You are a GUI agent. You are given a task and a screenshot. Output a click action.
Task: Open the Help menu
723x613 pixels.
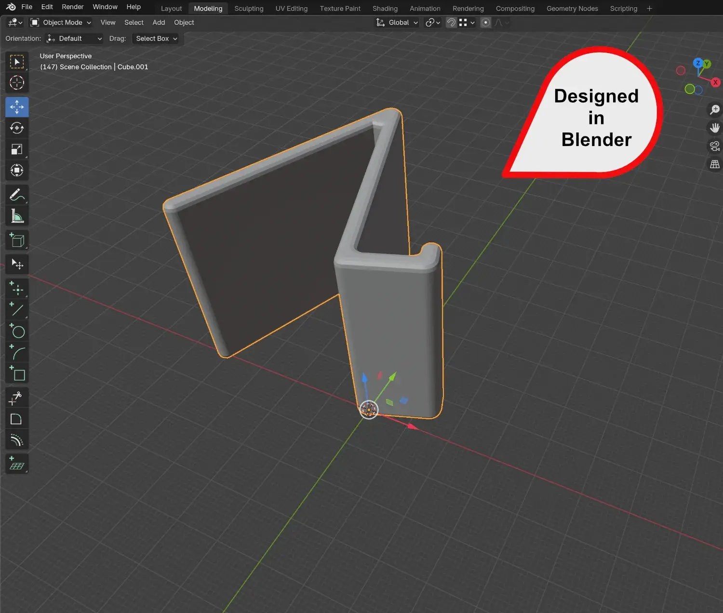[x=134, y=7]
